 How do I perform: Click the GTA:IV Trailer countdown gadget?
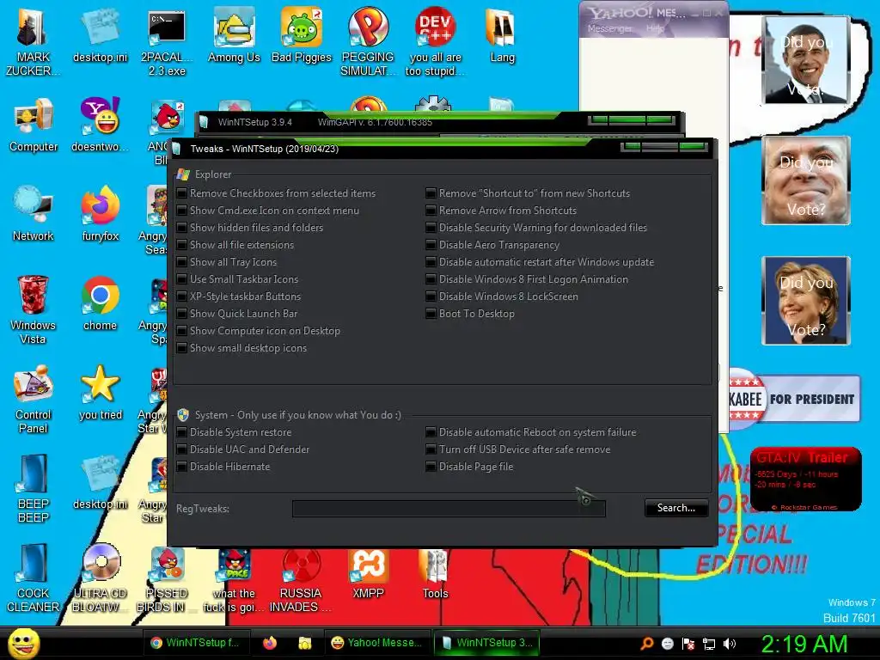[x=806, y=479]
